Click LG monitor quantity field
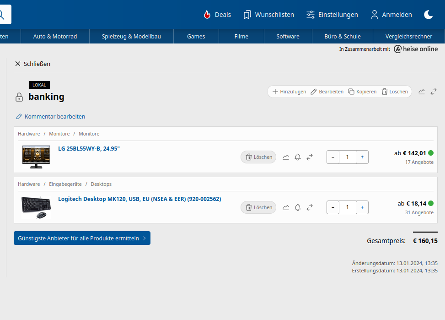Screen dimensions: 445x320 point(348,157)
